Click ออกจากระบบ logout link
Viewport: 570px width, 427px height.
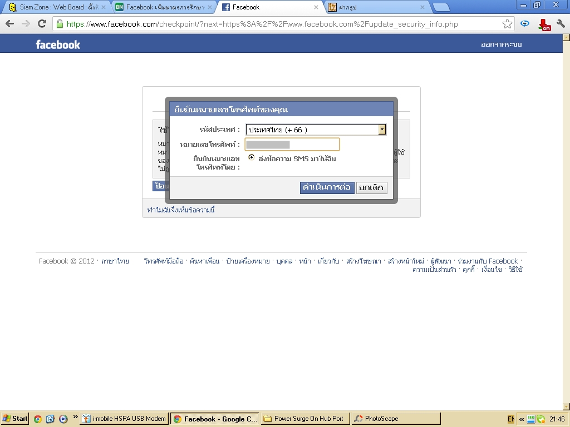click(x=501, y=44)
